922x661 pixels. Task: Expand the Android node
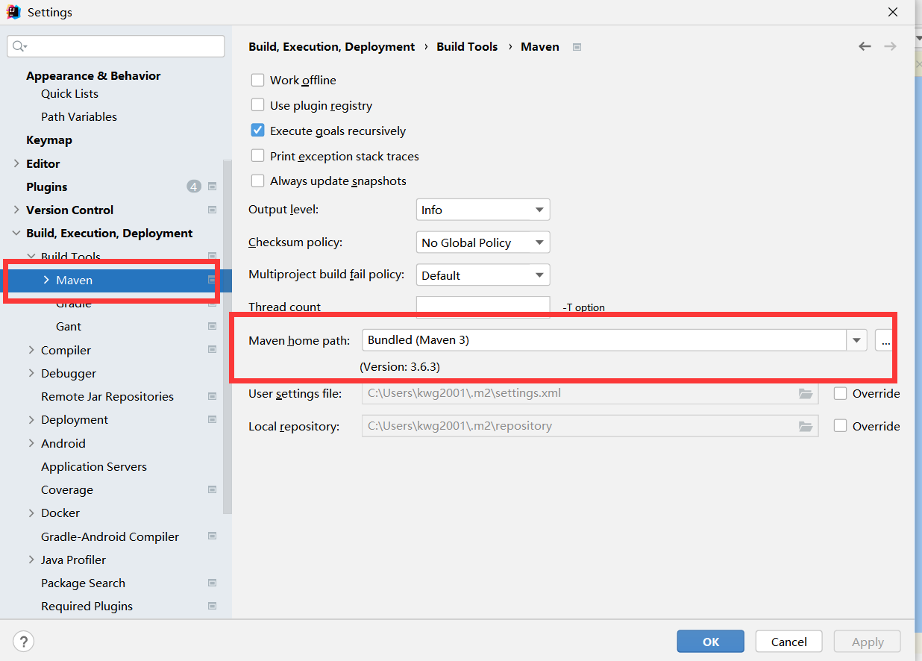coord(31,443)
